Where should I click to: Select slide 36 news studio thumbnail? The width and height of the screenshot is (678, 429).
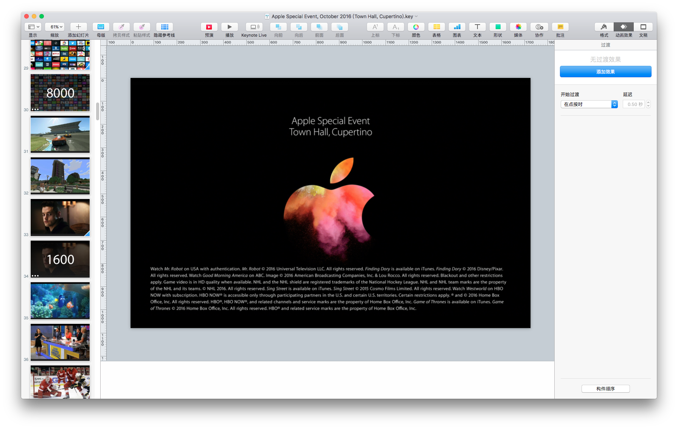point(60,342)
